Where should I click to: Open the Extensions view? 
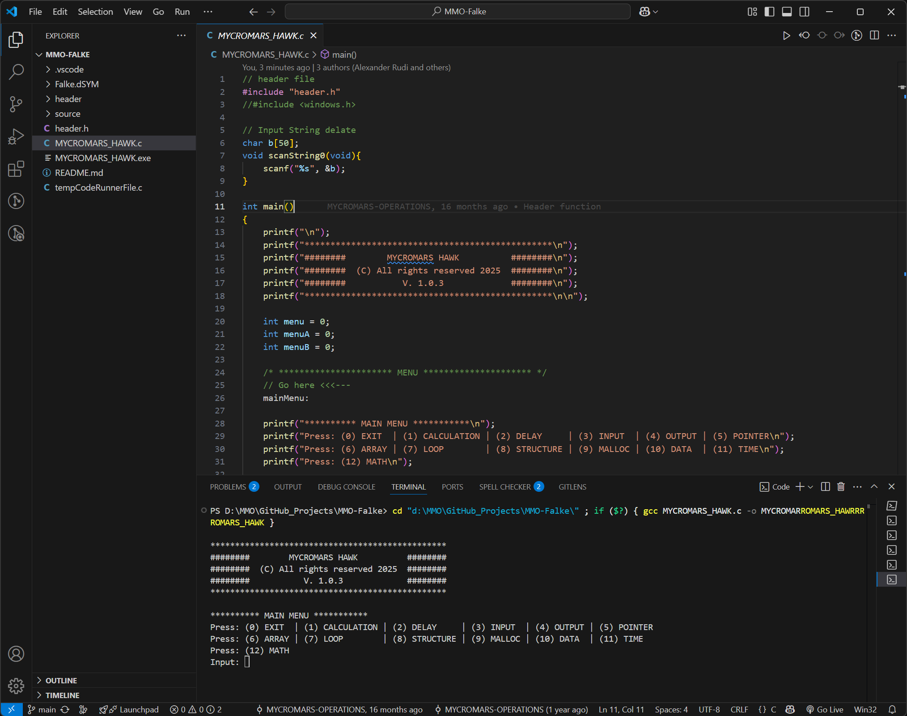(x=16, y=169)
